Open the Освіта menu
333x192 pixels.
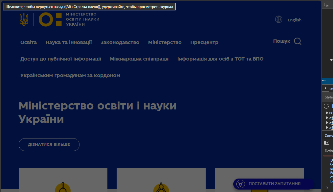click(x=29, y=42)
